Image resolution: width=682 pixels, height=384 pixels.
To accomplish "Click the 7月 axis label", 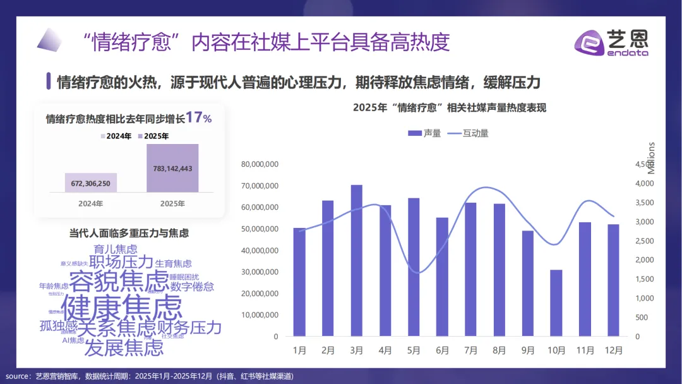I will tap(470, 350).
